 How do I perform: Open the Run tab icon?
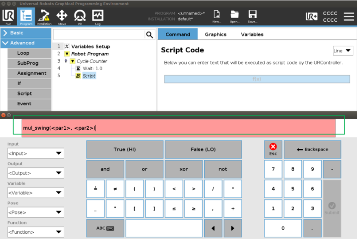pyautogui.click(x=8, y=16)
